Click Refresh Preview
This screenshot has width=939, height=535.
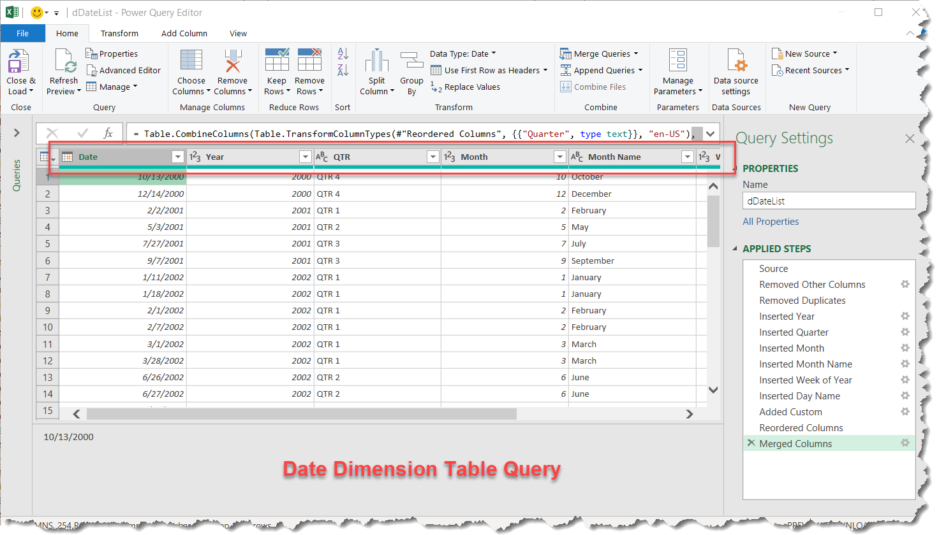(63, 71)
